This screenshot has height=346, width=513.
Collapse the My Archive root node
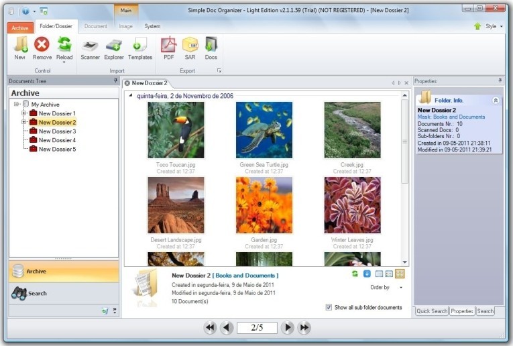tap(16, 104)
